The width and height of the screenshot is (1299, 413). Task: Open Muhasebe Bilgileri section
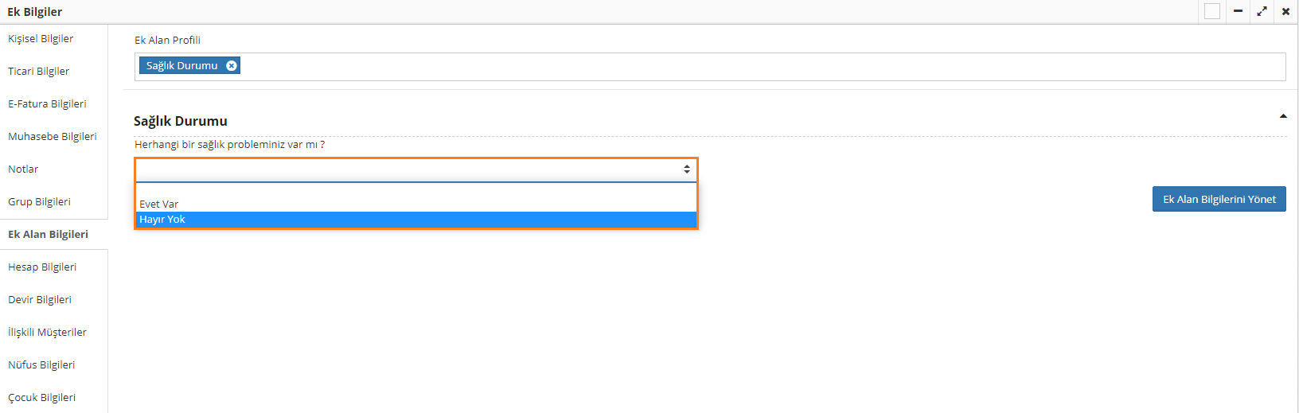click(x=53, y=137)
